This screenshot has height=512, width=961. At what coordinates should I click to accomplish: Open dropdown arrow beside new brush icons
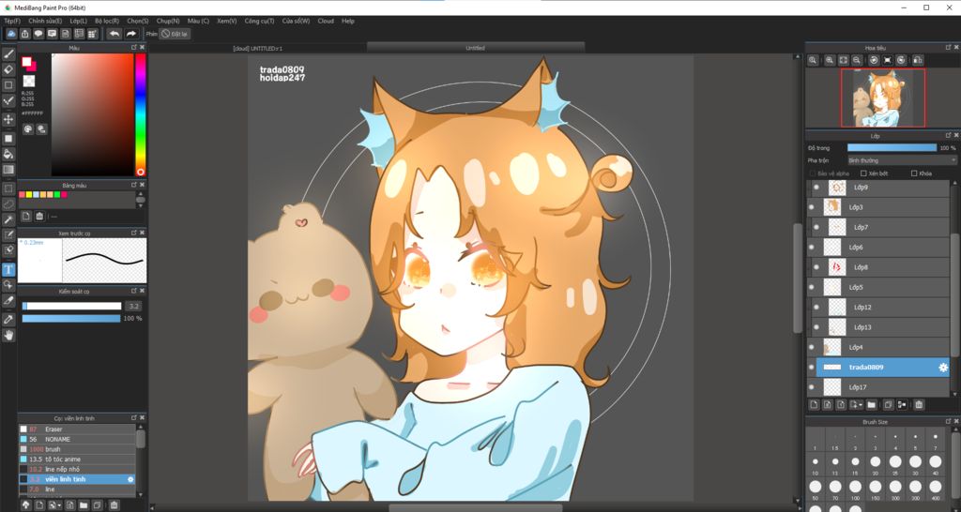(60, 505)
